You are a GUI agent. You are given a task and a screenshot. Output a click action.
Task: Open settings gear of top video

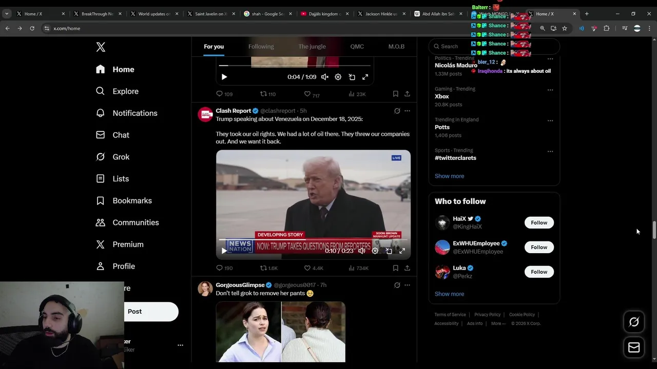coord(338,77)
